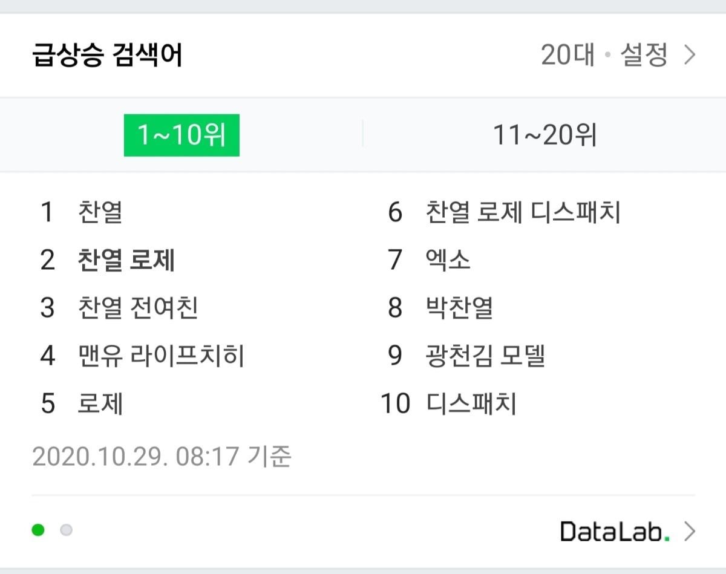
Task: Open search term 맨유 라이프치히
Action: point(161,356)
